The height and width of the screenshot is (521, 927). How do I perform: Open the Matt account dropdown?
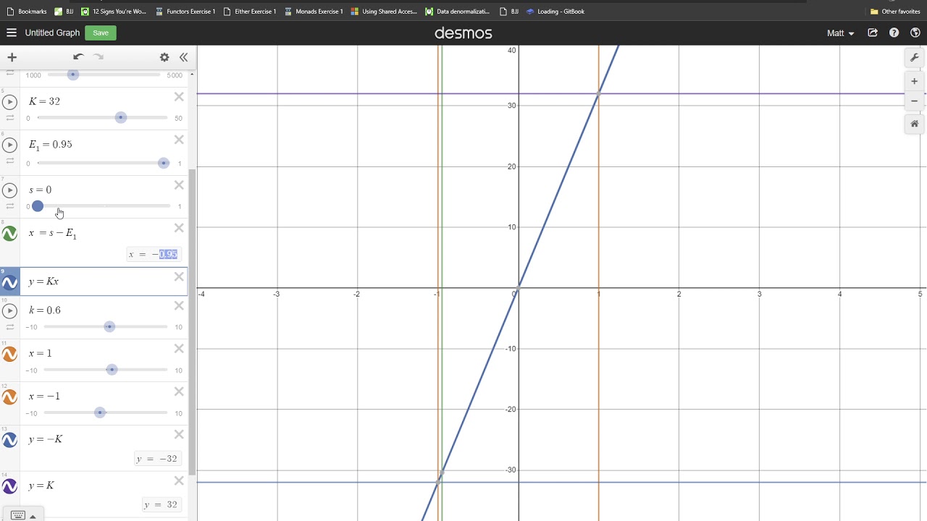(x=840, y=33)
